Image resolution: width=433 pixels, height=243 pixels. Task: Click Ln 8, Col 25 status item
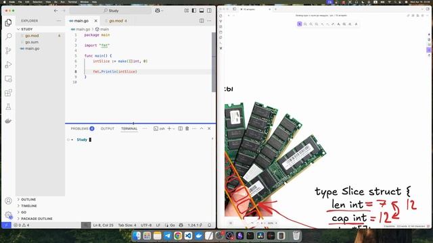tap(104, 225)
